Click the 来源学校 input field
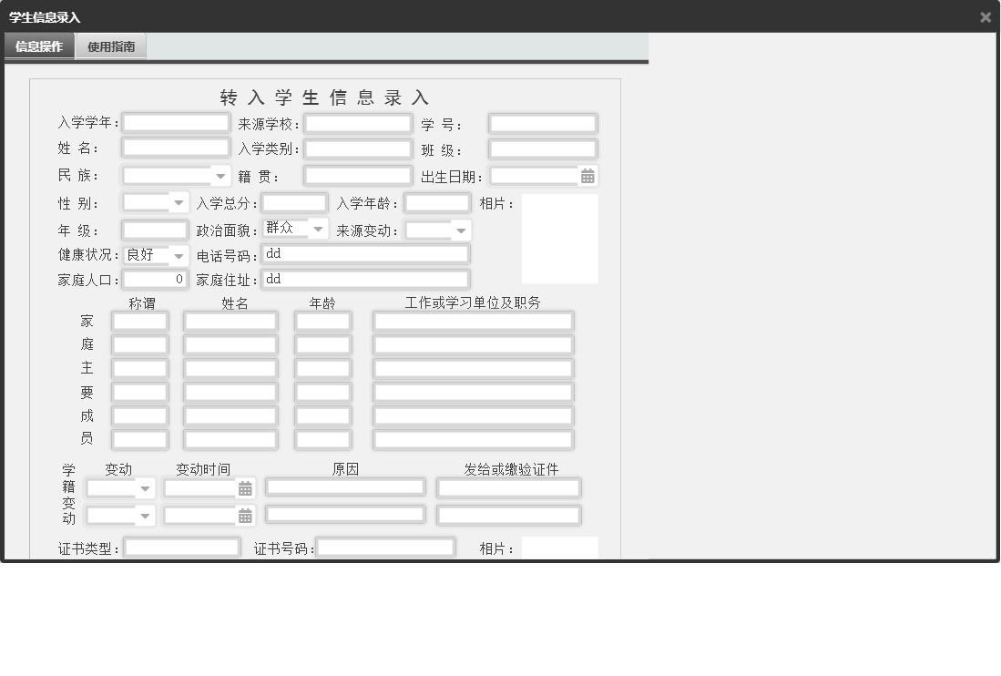The image size is (1001, 676). 358,123
